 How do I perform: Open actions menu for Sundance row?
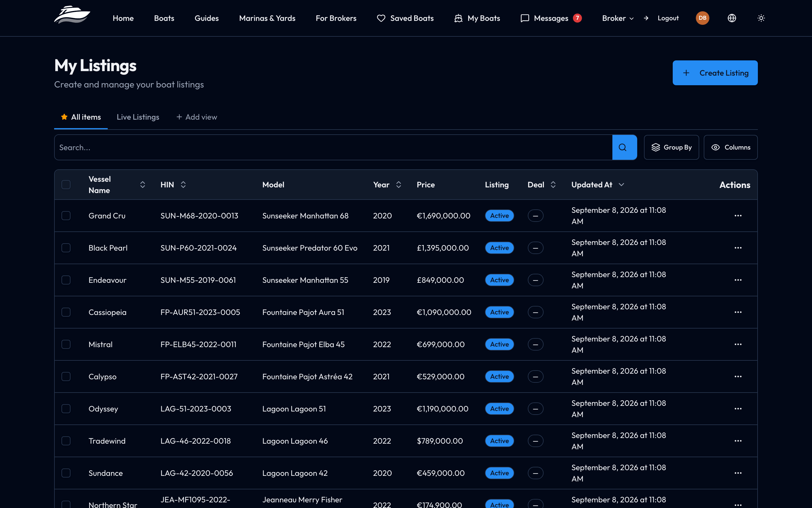(738, 473)
